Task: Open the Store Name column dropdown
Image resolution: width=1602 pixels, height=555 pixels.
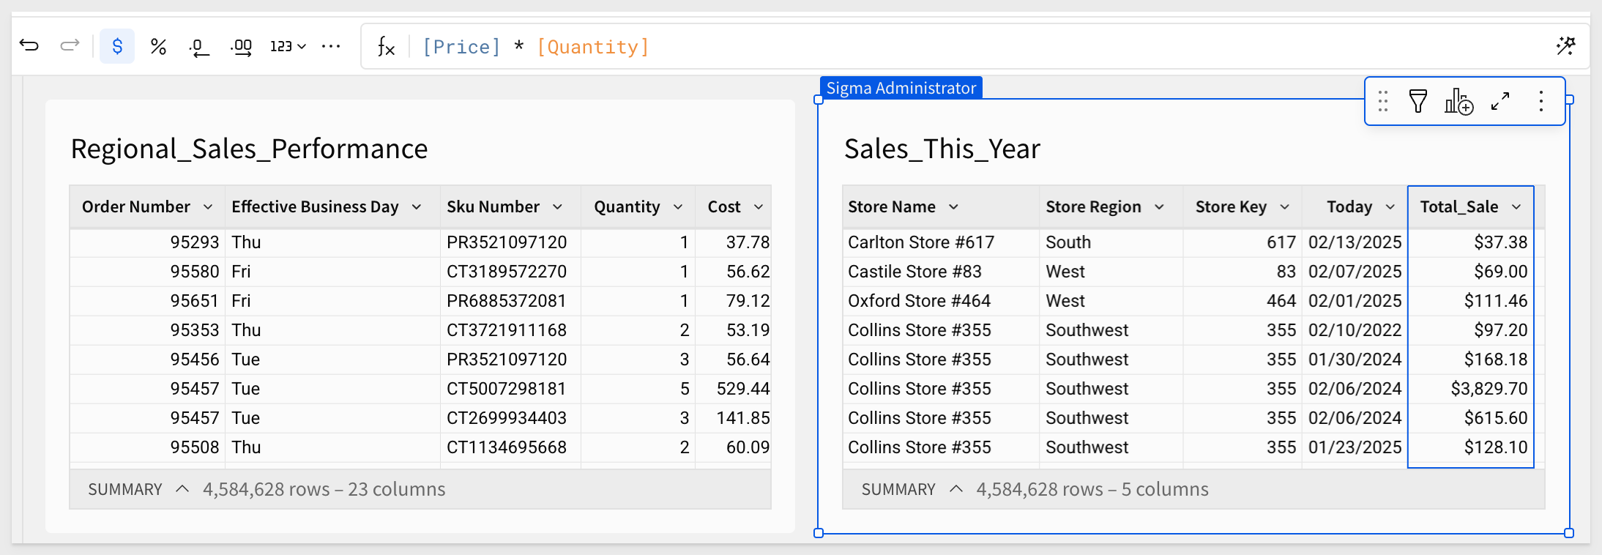Action: click(953, 207)
